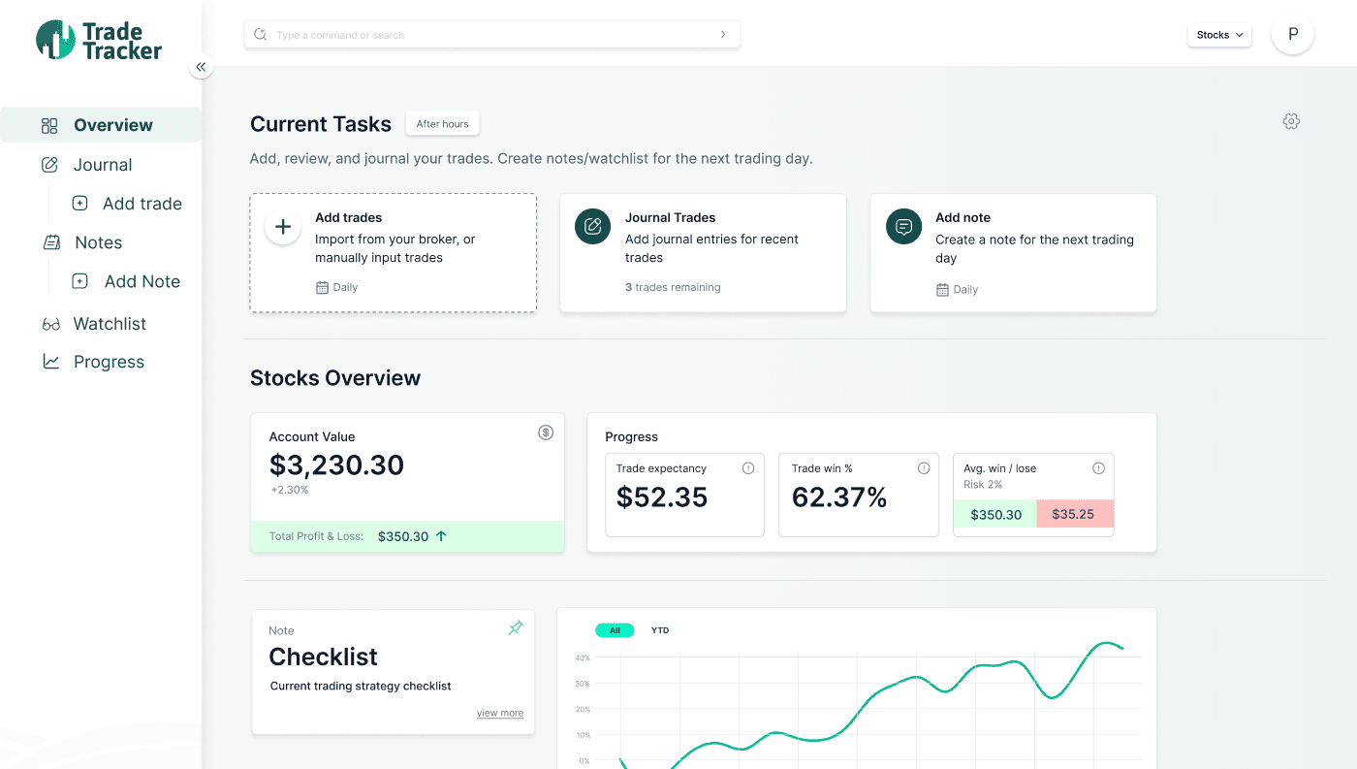Pin the Checklist note
Screen dimensions: 1357x769
pos(515,628)
